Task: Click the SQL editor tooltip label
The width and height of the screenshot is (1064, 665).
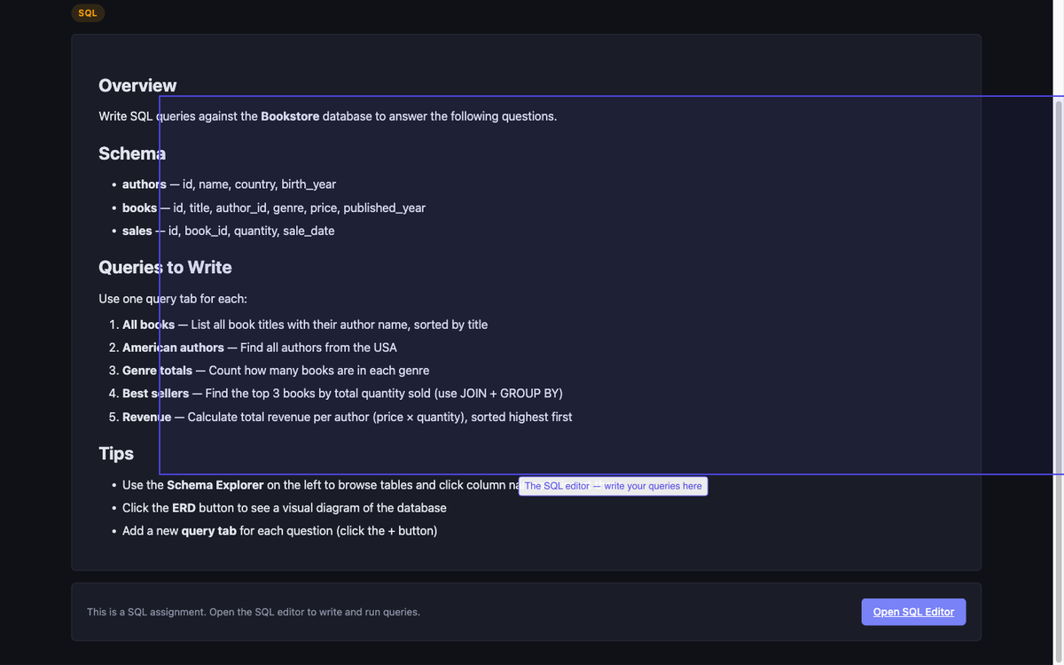Action: click(613, 486)
